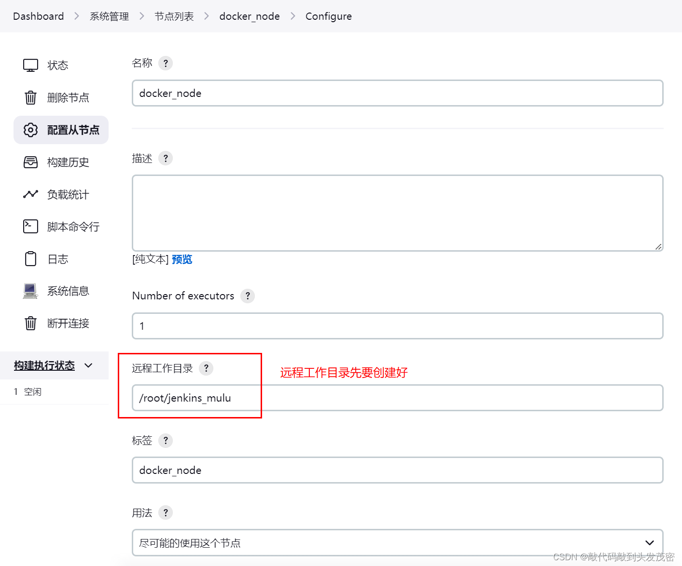This screenshot has height=566, width=682.
Task: Select 配置从节点 in the sidebar
Action: [61, 130]
